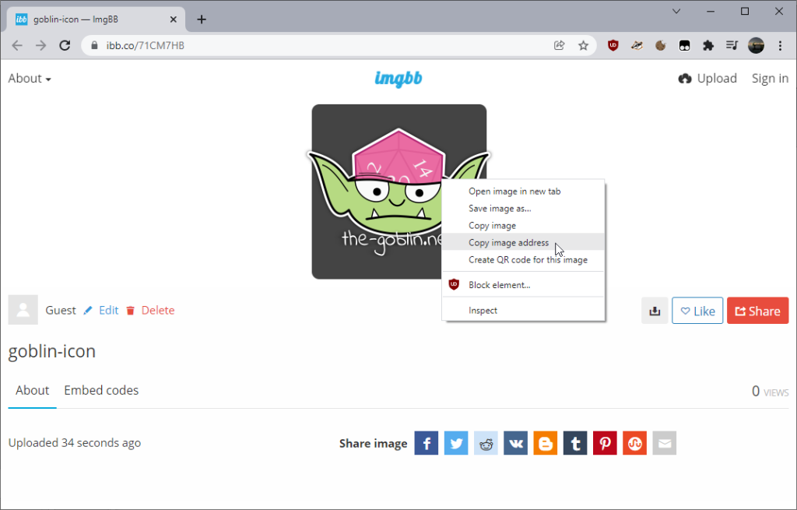Select the About tab below title

pyautogui.click(x=32, y=390)
